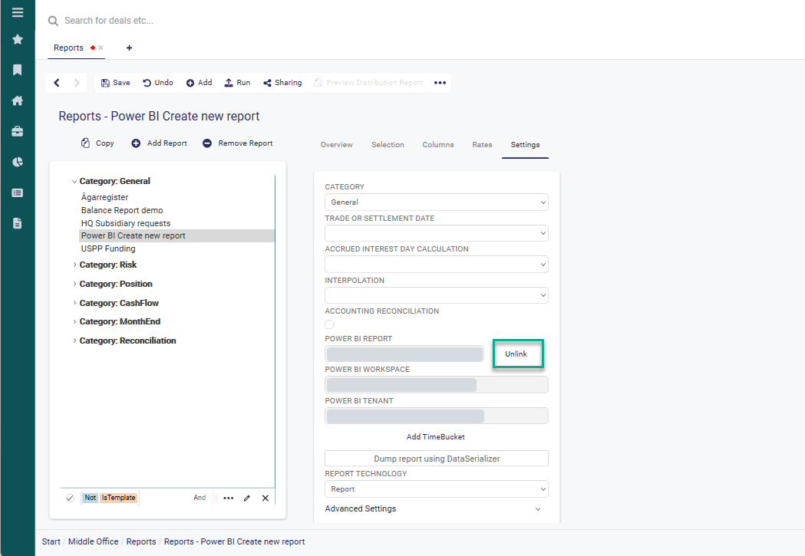
Task: Toggle Accounting Reconciliation checkbox
Action: pyautogui.click(x=330, y=324)
